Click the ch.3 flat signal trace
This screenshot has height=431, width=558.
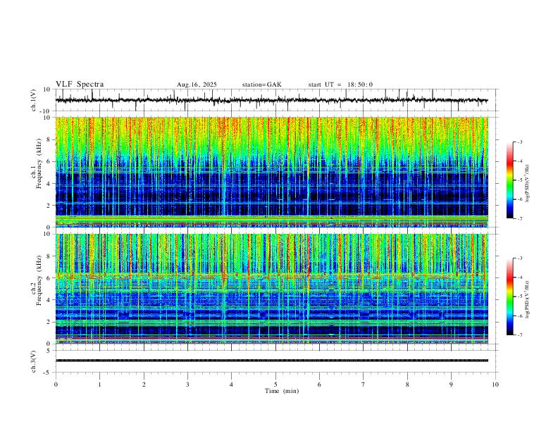271,361
